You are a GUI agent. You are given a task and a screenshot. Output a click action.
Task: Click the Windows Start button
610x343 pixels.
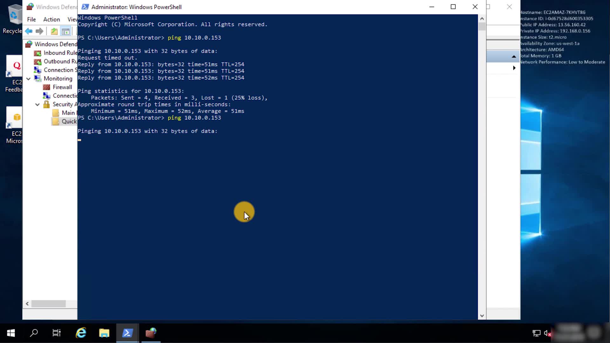[11, 333]
